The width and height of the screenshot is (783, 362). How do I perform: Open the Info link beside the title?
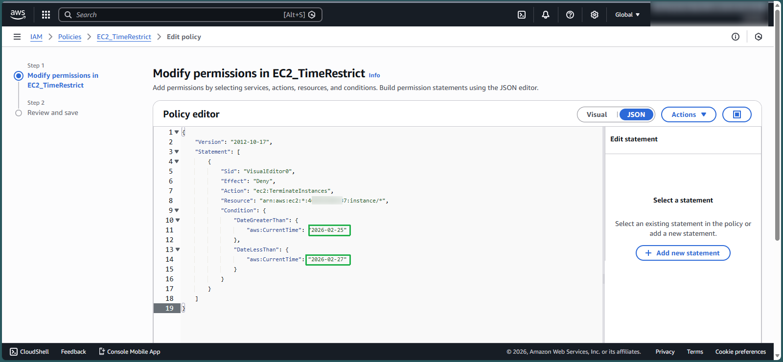pyautogui.click(x=374, y=75)
